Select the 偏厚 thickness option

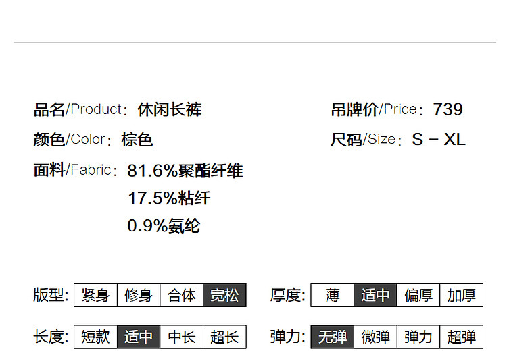[418, 295]
